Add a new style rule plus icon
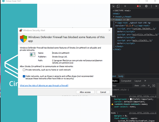Image resolution: width=159 pixels, height=122 pixels. click(x=149, y=86)
